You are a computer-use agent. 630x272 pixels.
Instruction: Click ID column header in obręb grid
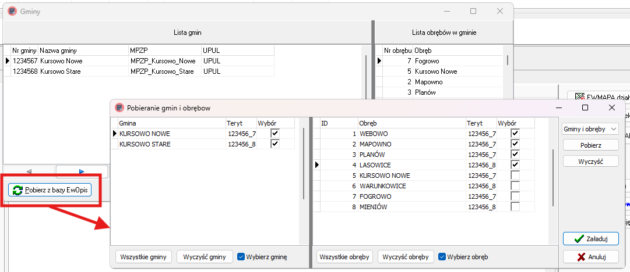[339, 123]
